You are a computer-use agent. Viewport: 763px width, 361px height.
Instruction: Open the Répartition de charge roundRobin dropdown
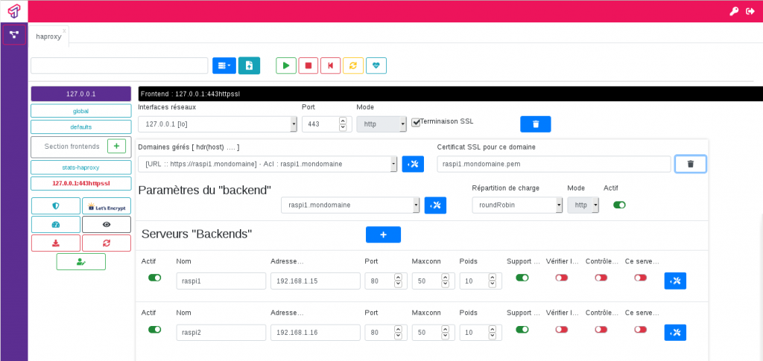coord(517,205)
